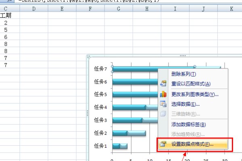Click the 任务7 axis label
Screen dimensions: 242x161
(x=100, y=69)
